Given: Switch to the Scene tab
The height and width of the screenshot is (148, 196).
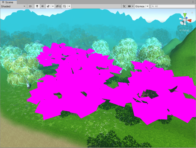Looking at the screenshot, I should pos(9,2).
